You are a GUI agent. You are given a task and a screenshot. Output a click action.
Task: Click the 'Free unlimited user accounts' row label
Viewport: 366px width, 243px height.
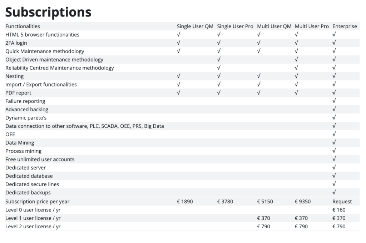[40, 159]
